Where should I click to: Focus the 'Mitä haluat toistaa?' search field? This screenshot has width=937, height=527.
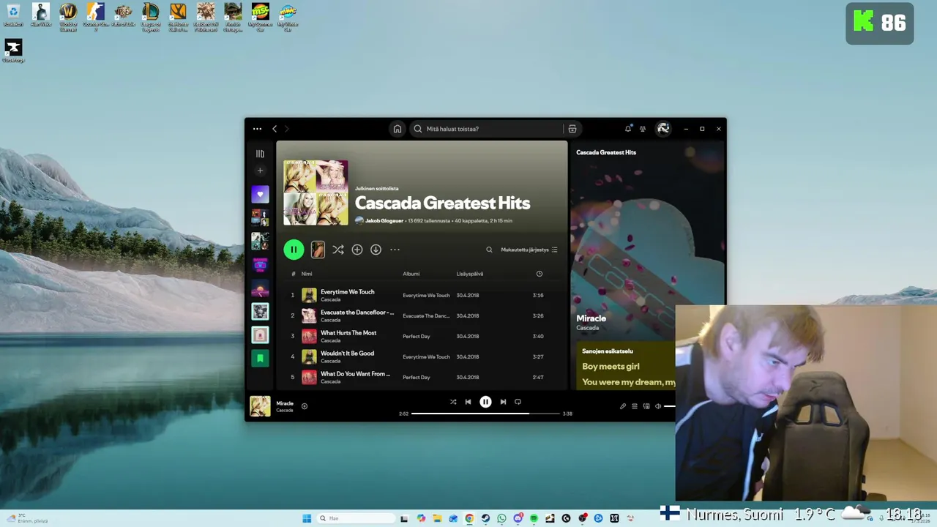click(x=487, y=129)
